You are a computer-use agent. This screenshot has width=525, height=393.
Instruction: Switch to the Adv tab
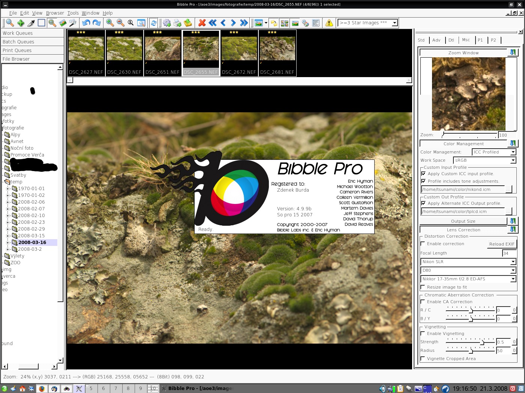point(436,40)
